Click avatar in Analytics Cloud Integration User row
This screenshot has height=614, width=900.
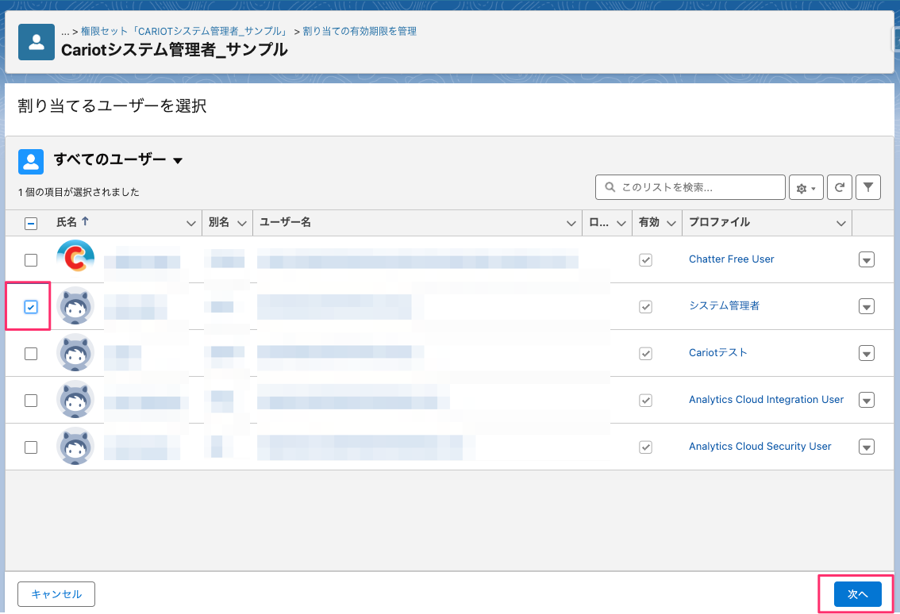click(75, 399)
